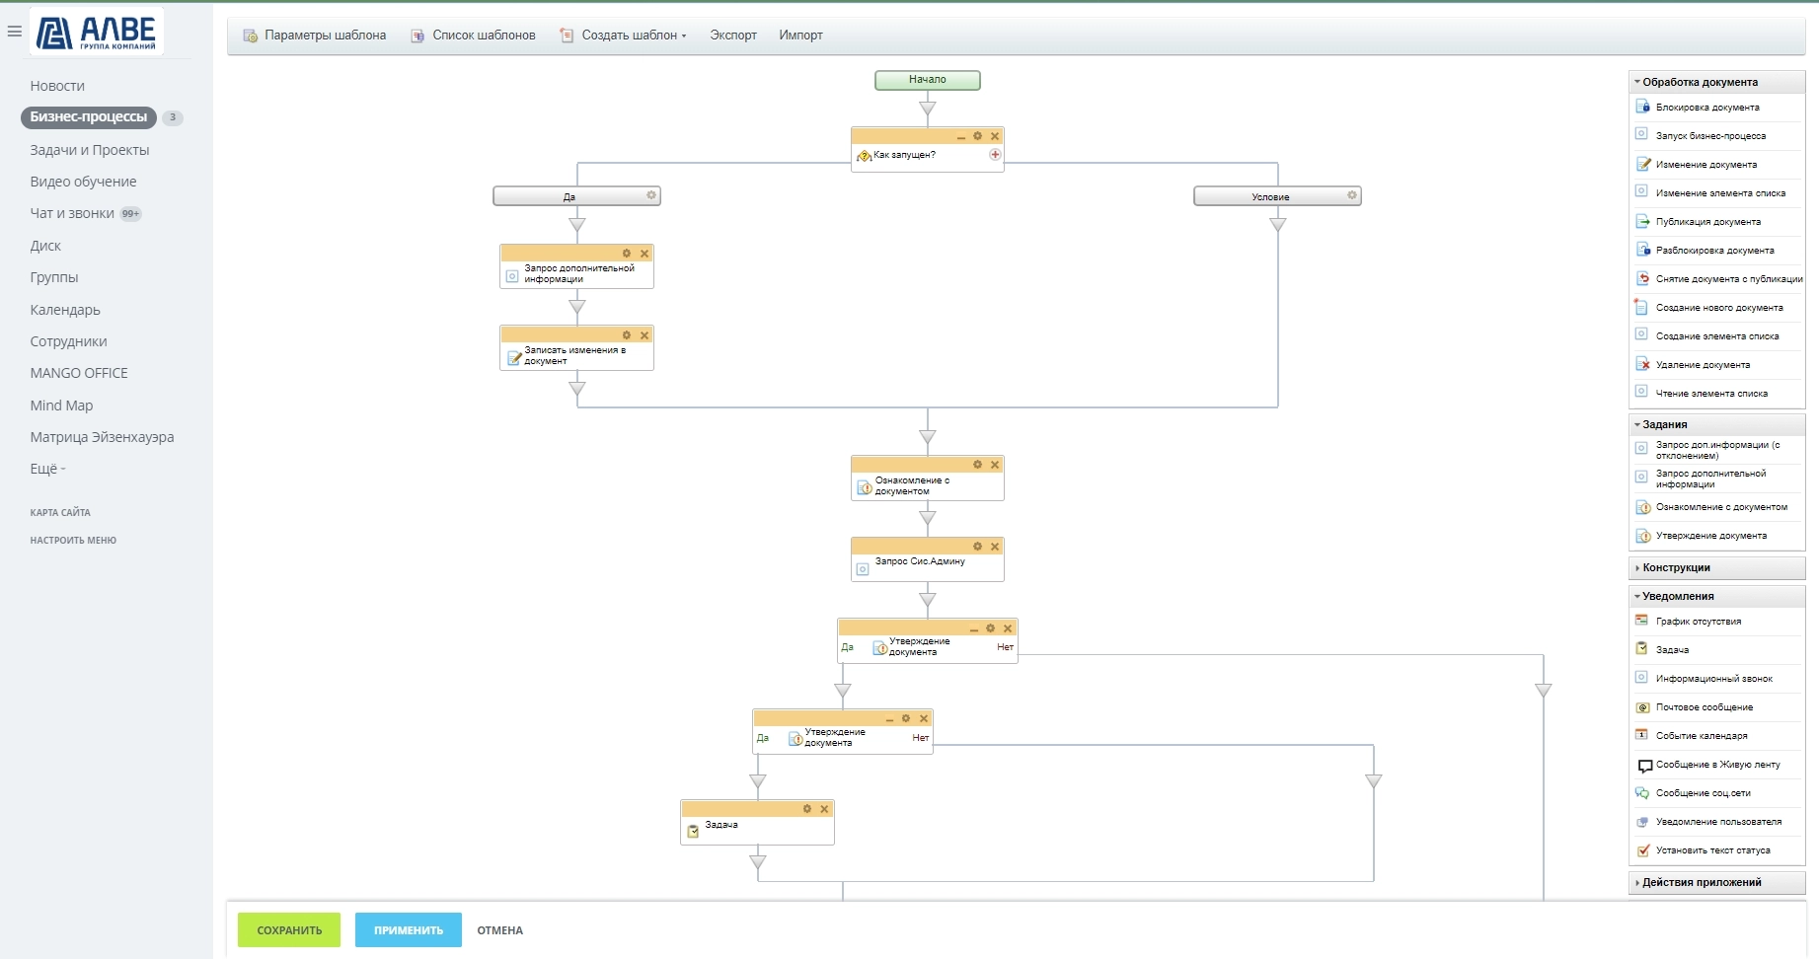Expand the "Действия приложений" section
The image size is (1819, 959).
[1701, 883]
